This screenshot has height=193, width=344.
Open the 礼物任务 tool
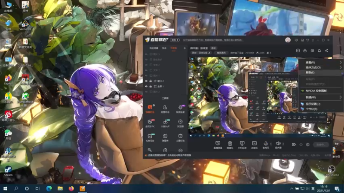(150, 138)
